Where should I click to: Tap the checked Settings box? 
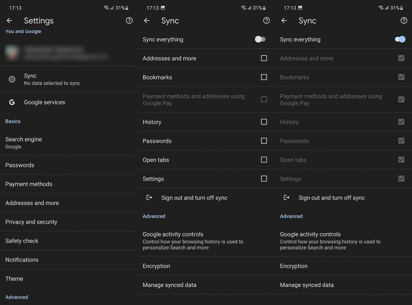coord(401,178)
